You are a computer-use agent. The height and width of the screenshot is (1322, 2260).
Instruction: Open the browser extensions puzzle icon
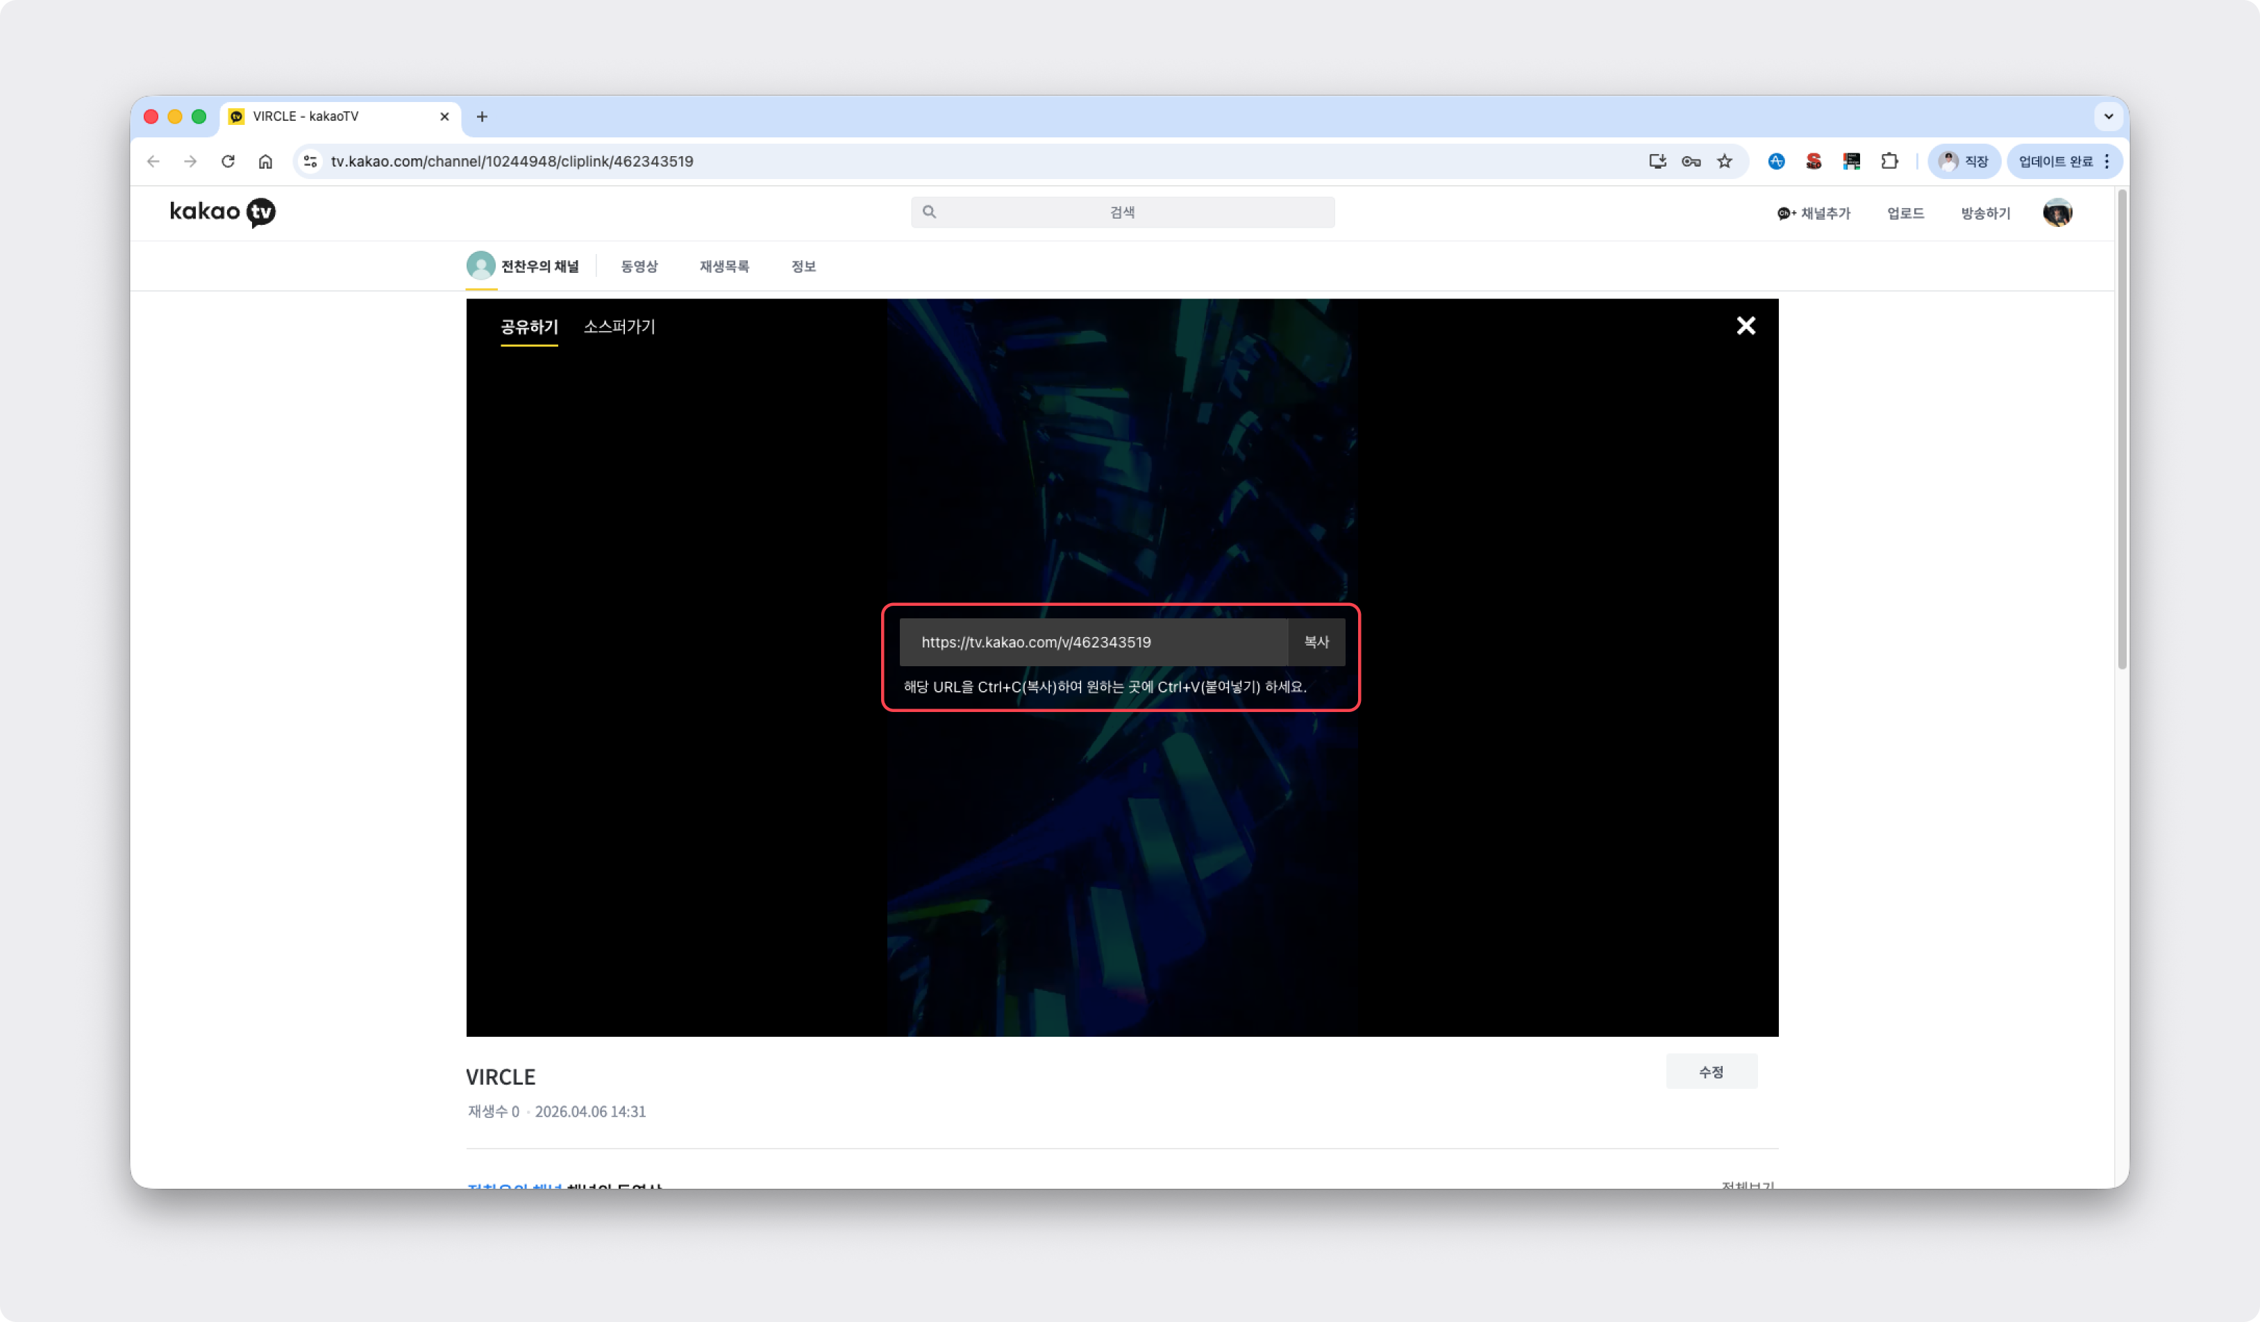point(1889,161)
